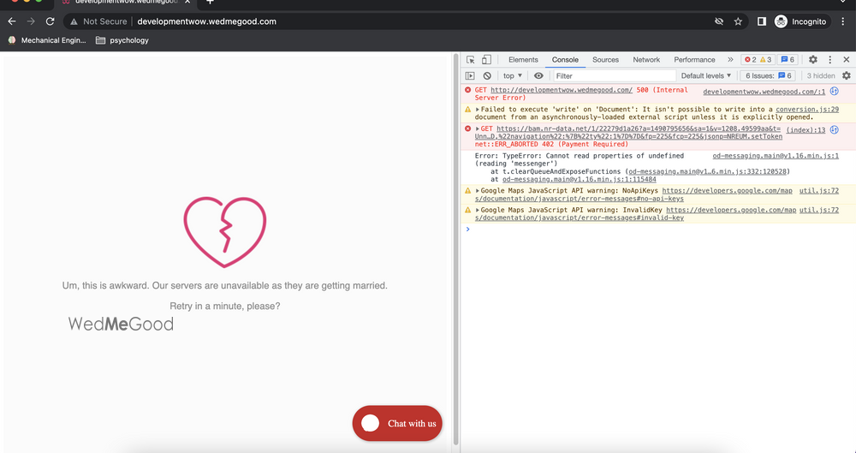856x453 pixels.
Task: Click the errors and warnings counter
Action: pos(758,60)
